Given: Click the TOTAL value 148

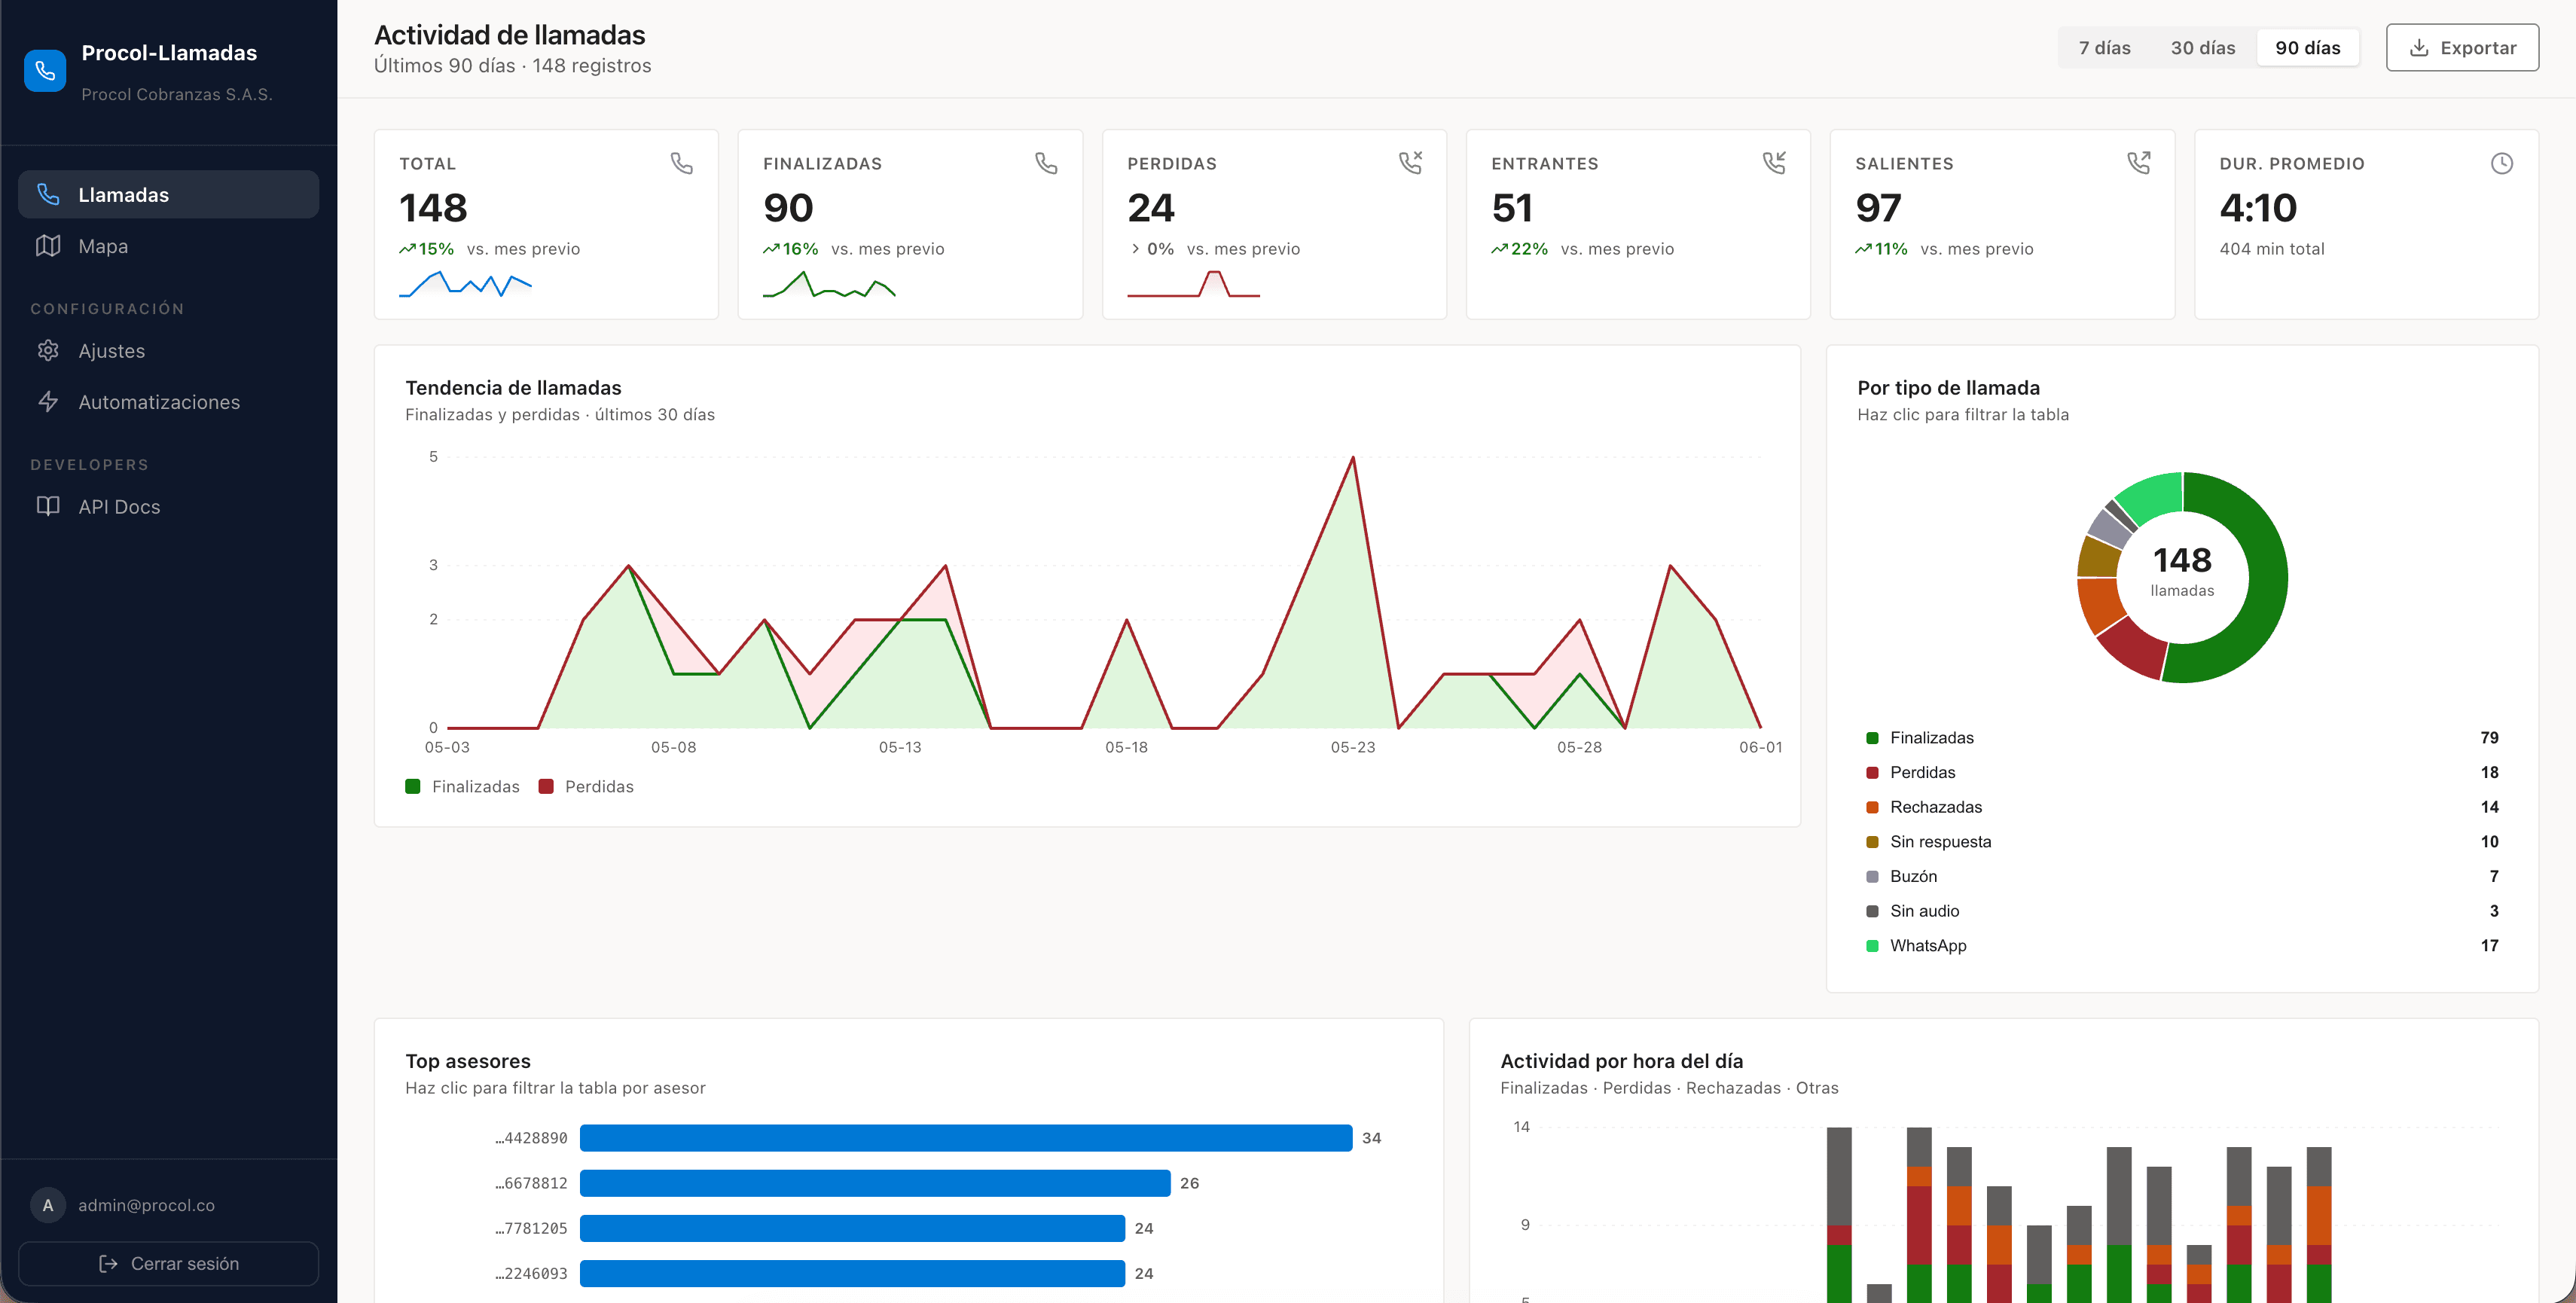Looking at the screenshot, I should click(x=433, y=208).
